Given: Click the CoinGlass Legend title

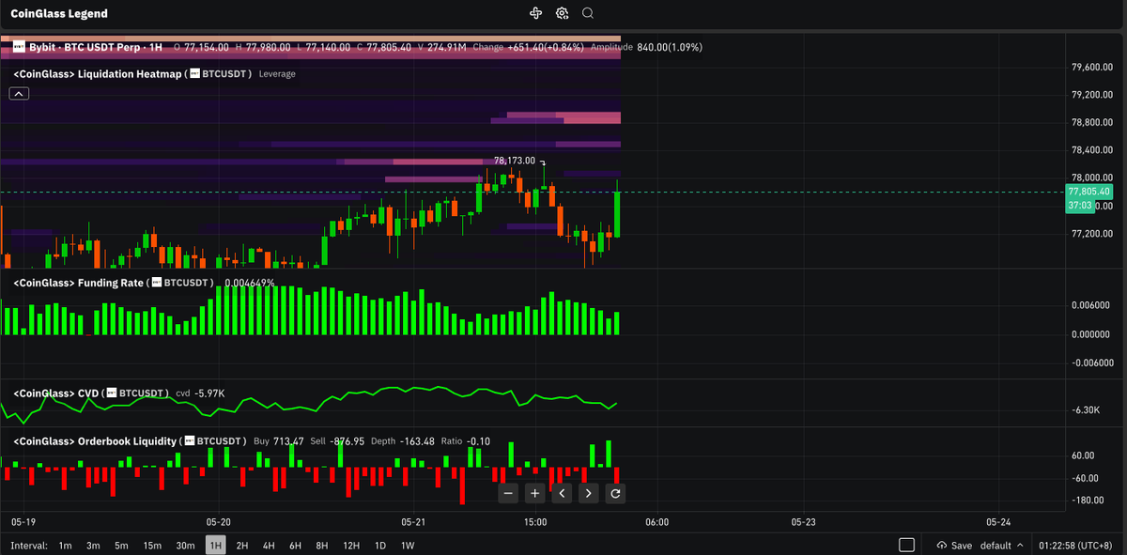Looking at the screenshot, I should coord(58,14).
